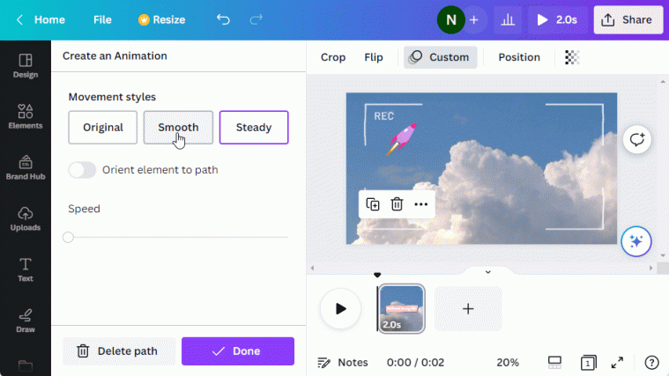The height and width of the screenshot is (376, 669).
Task: Click the N user avatar
Action: pos(451,19)
